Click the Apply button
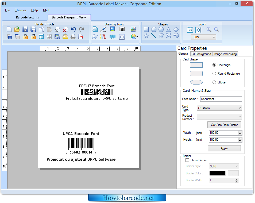This screenshot has height=203, width=255. (x=224, y=148)
